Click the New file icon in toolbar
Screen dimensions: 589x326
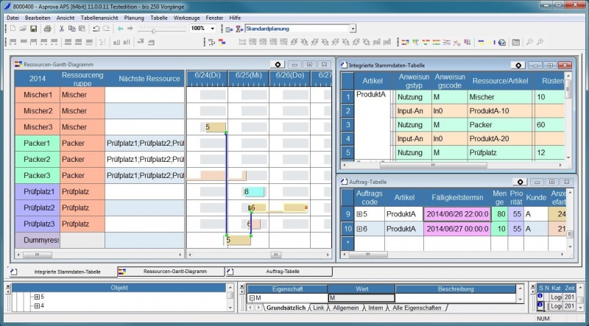point(13,29)
